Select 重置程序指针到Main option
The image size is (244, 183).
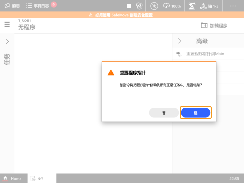(208, 54)
